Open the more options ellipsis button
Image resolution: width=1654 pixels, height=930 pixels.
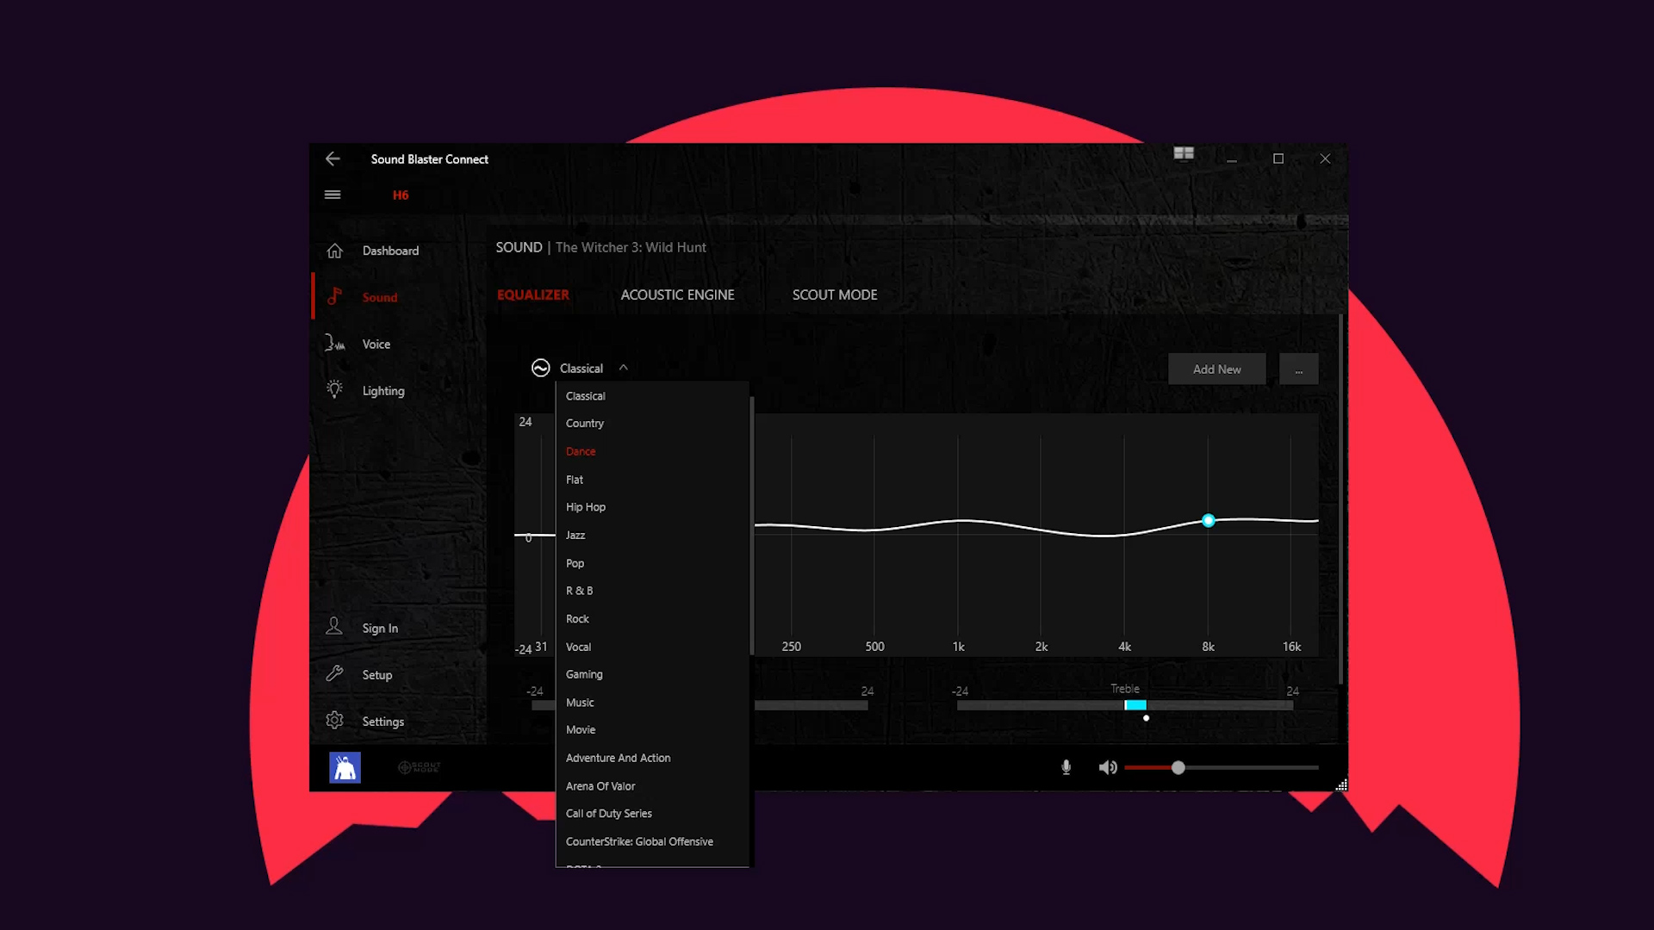1298,369
